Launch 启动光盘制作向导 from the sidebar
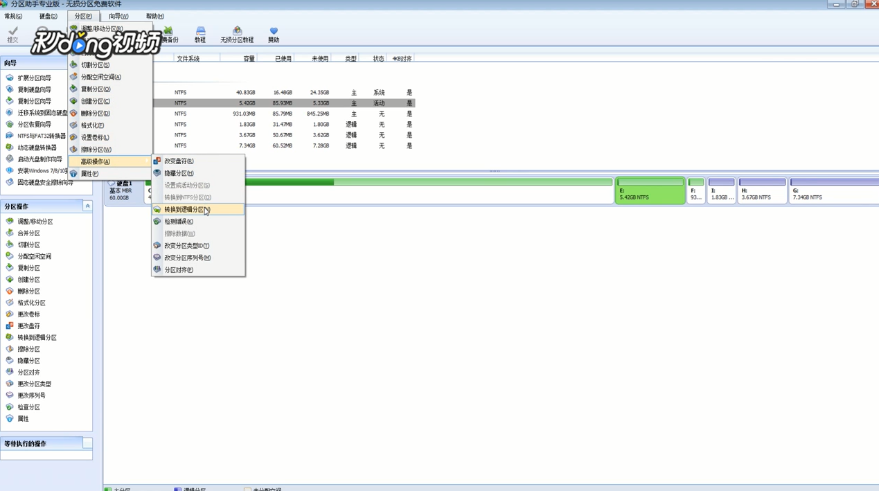The image size is (879, 491). [x=39, y=159]
